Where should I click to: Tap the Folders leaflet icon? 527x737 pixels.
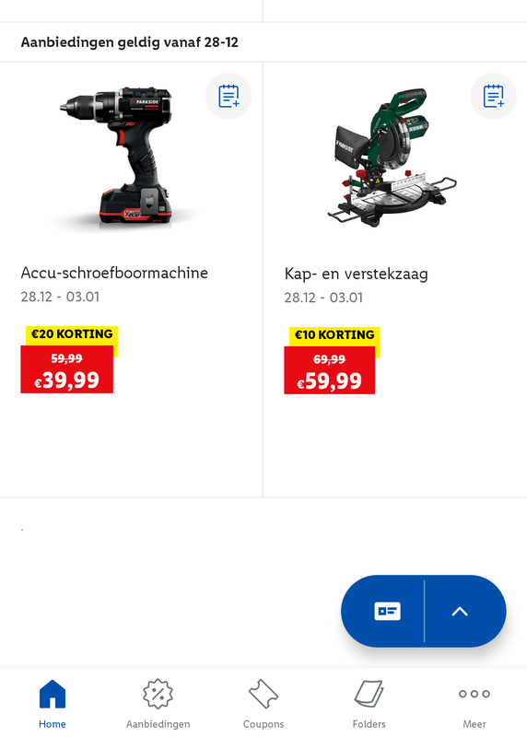click(x=369, y=694)
